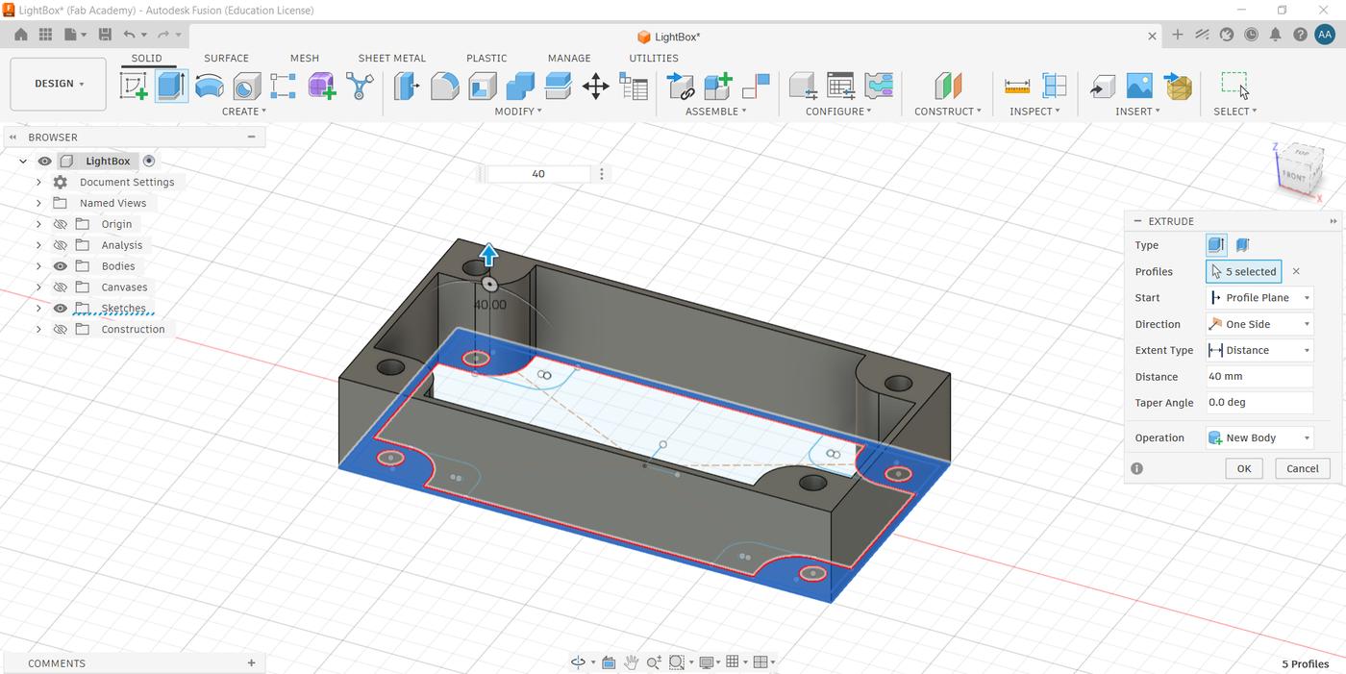Image resolution: width=1346 pixels, height=674 pixels.
Task: Click OK in the Extrude dialog
Action: [1244, 468]
